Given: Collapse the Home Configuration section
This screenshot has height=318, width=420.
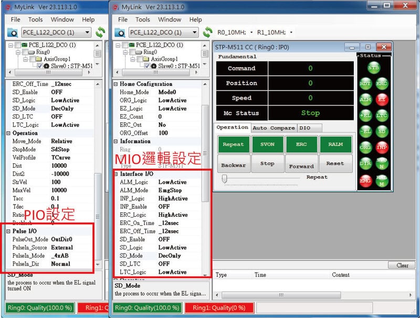Looking at the screenshot, I should 115,84.
